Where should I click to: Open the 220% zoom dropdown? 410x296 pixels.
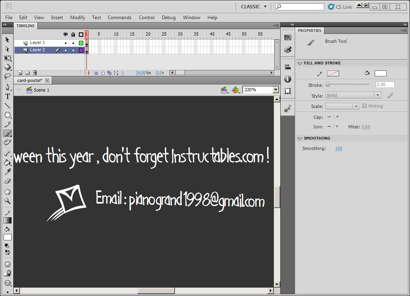coord(275,90)
